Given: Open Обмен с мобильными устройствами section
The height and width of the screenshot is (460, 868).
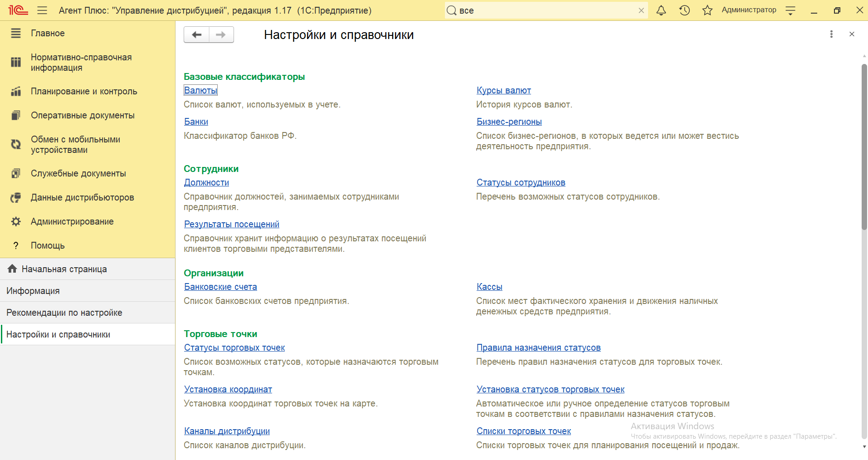Looking at the screenshot, I should 75,145.
